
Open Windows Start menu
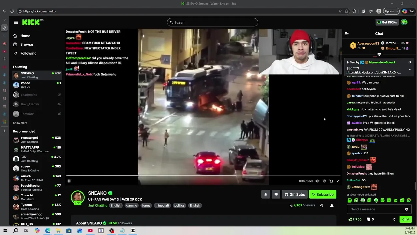point(5,231)
